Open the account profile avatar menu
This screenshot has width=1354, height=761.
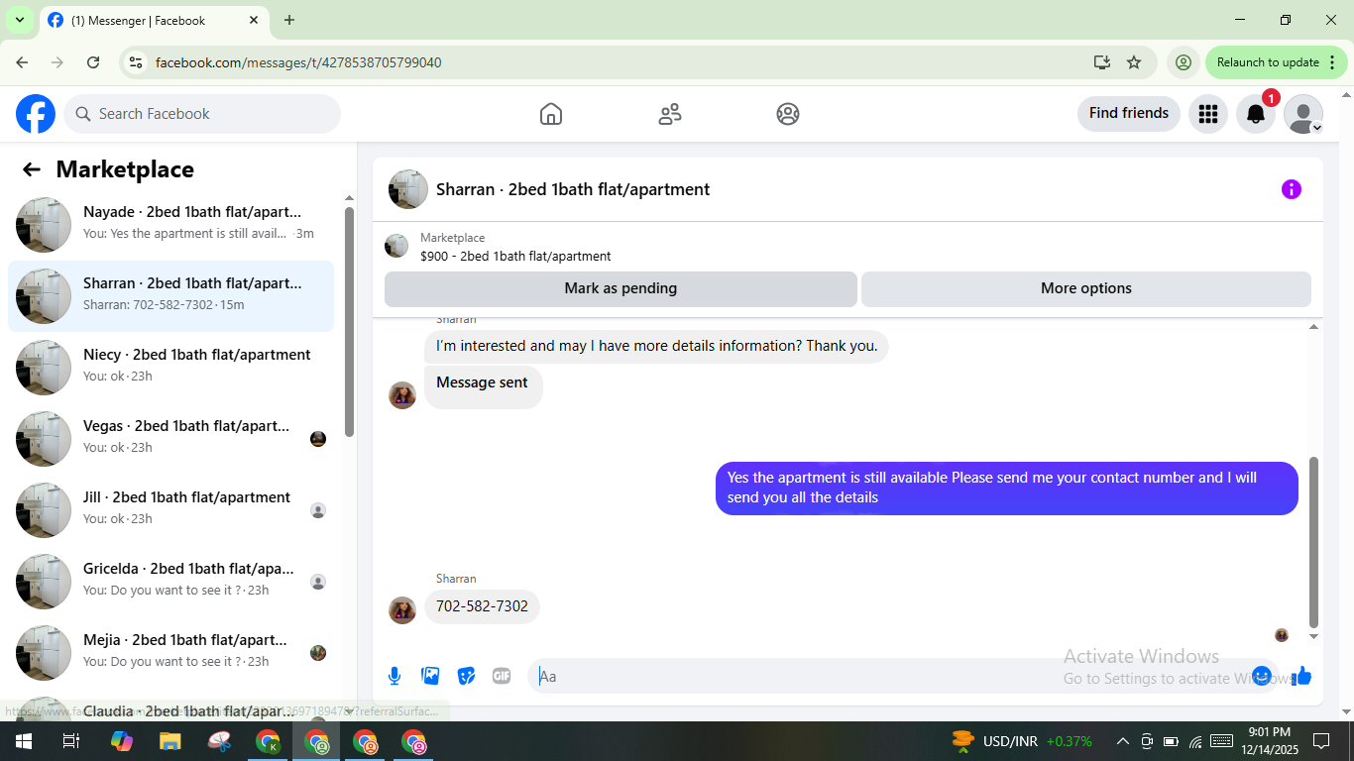point(1303,114)
